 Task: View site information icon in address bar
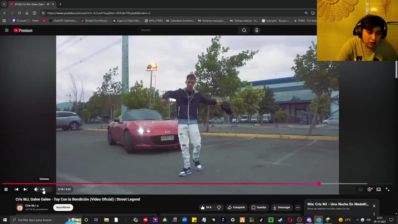(x=43, y=13)
